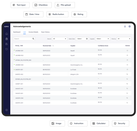Open the Select Date picker field
Image resolution: width=137 pixels, height=131 pixels.
click(82, 39)
